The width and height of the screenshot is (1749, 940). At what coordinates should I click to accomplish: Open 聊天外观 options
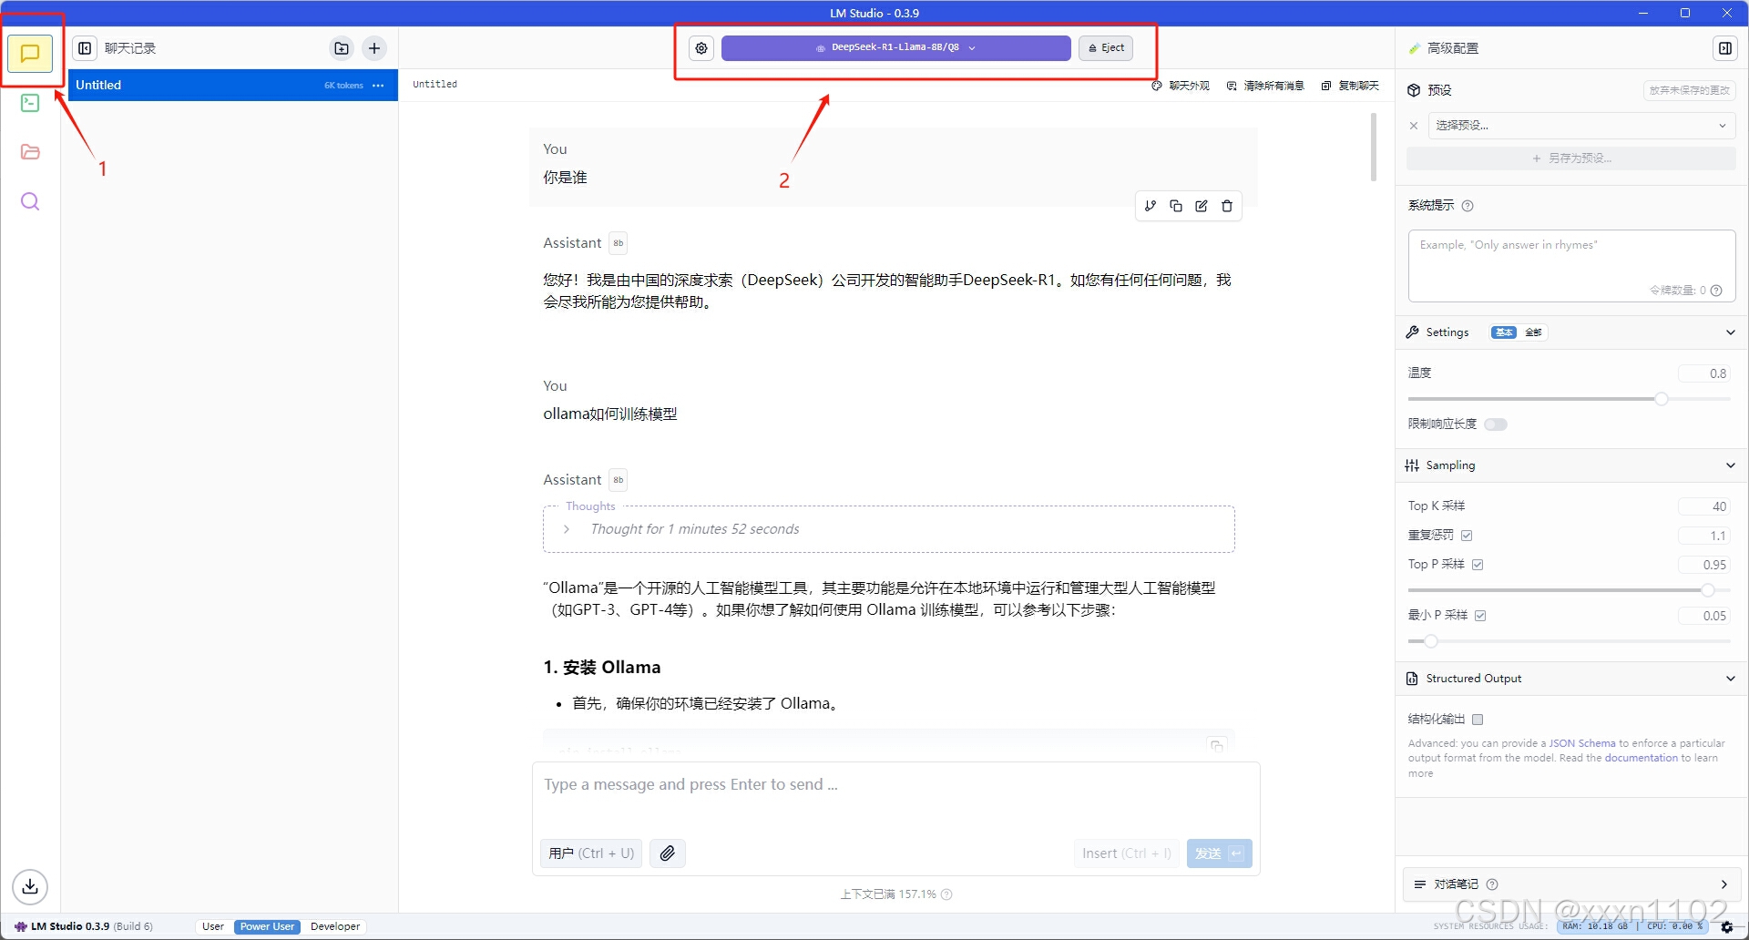point(1181,86)
